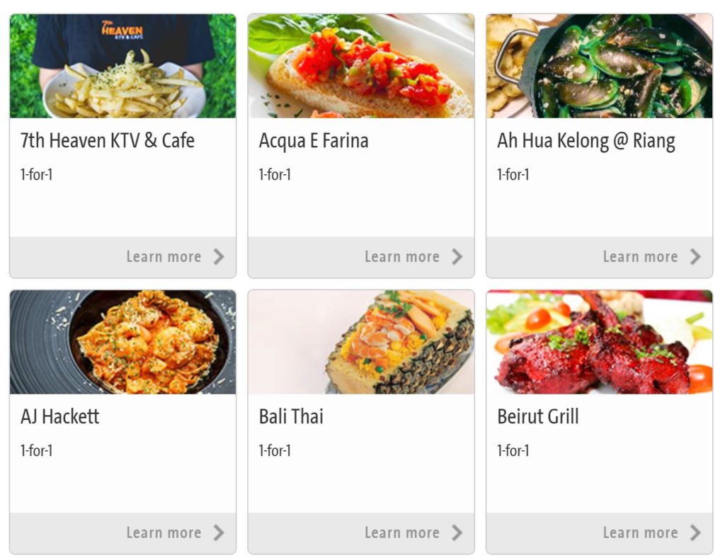Select the bruschetta photo of Acqua E Farina
This screenshot has height=560, width=725.
click(361, 66)
